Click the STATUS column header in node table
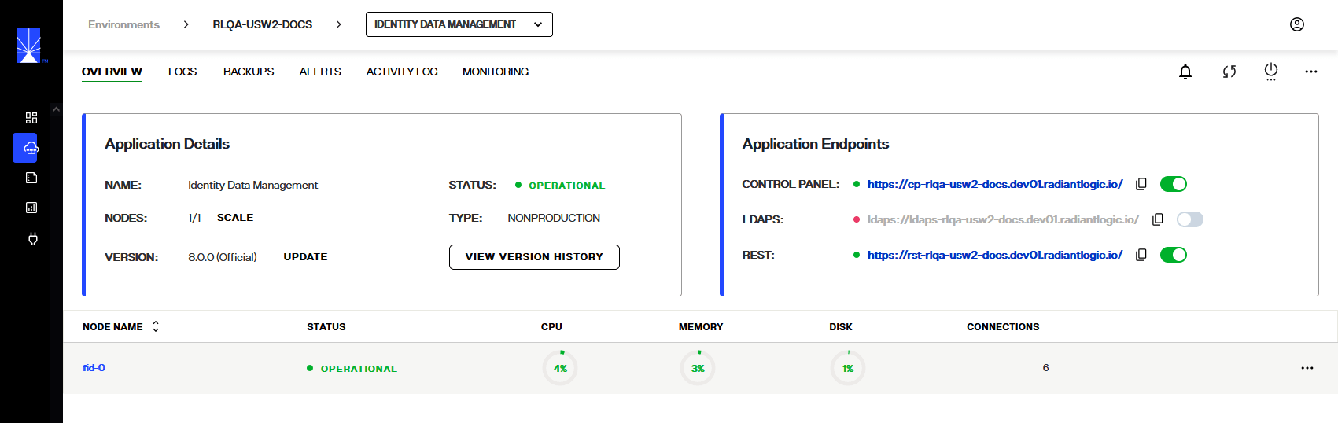 [x=326, y=327]
